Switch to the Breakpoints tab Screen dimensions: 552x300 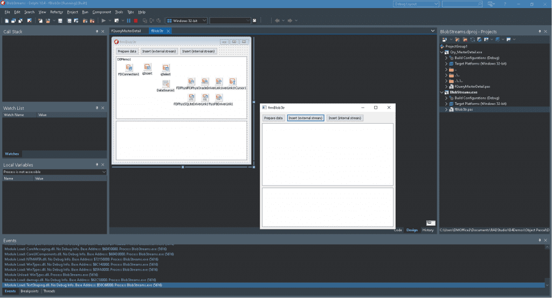tap(30, 291)
